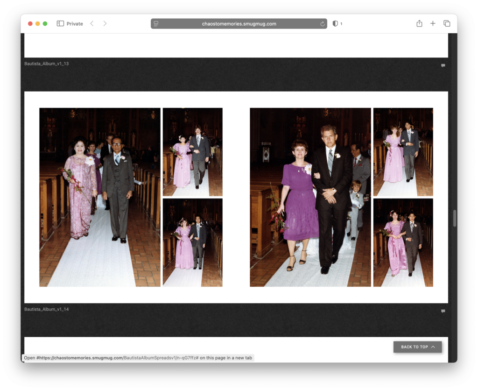Toggle the Safari sidebar

click(x=60, y=23)
